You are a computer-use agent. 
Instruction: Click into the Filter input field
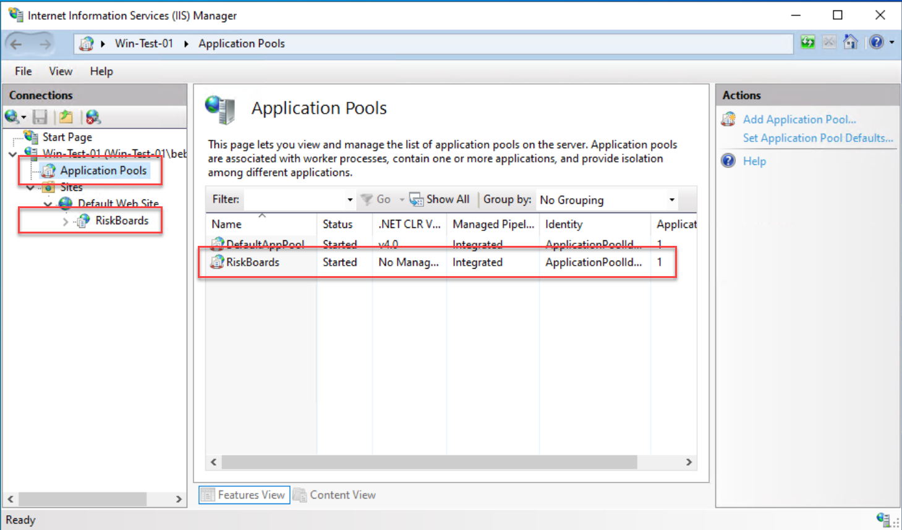tap(294, 200)
